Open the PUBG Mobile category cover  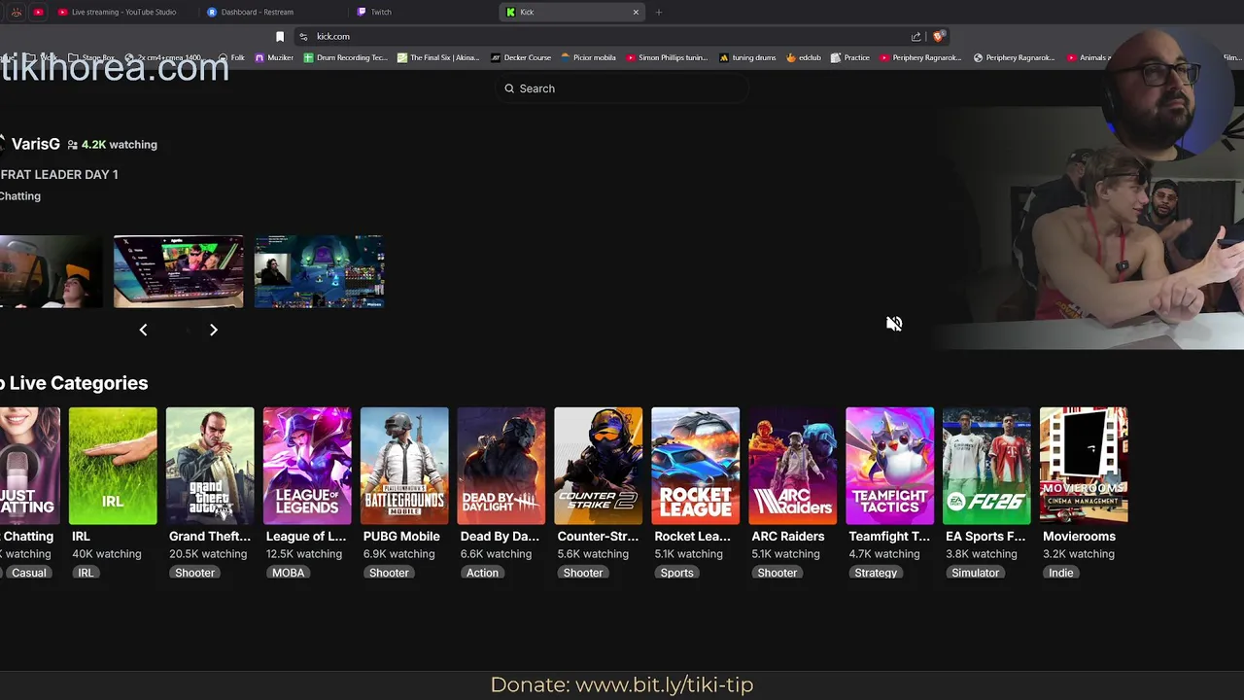404,466
